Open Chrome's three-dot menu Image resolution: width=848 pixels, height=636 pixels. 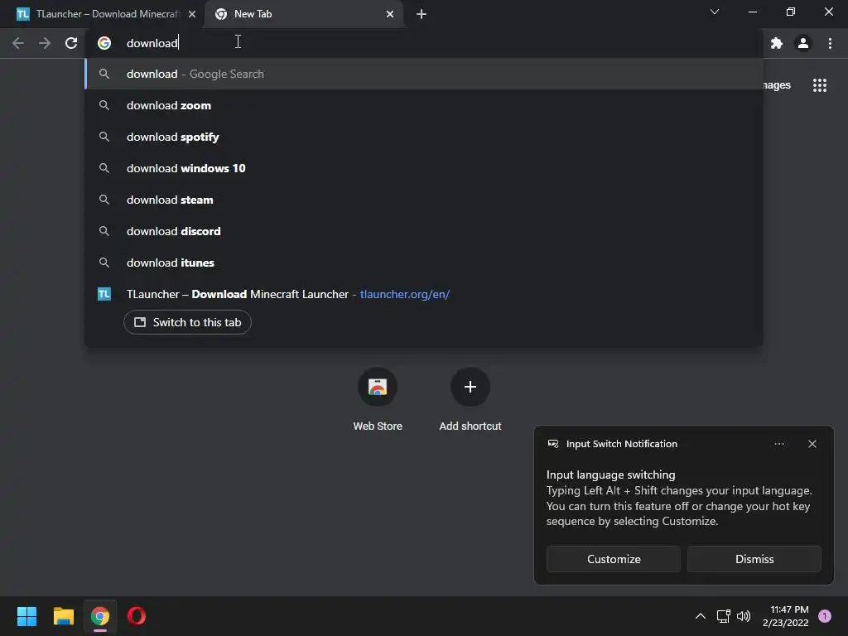(830, 43)
